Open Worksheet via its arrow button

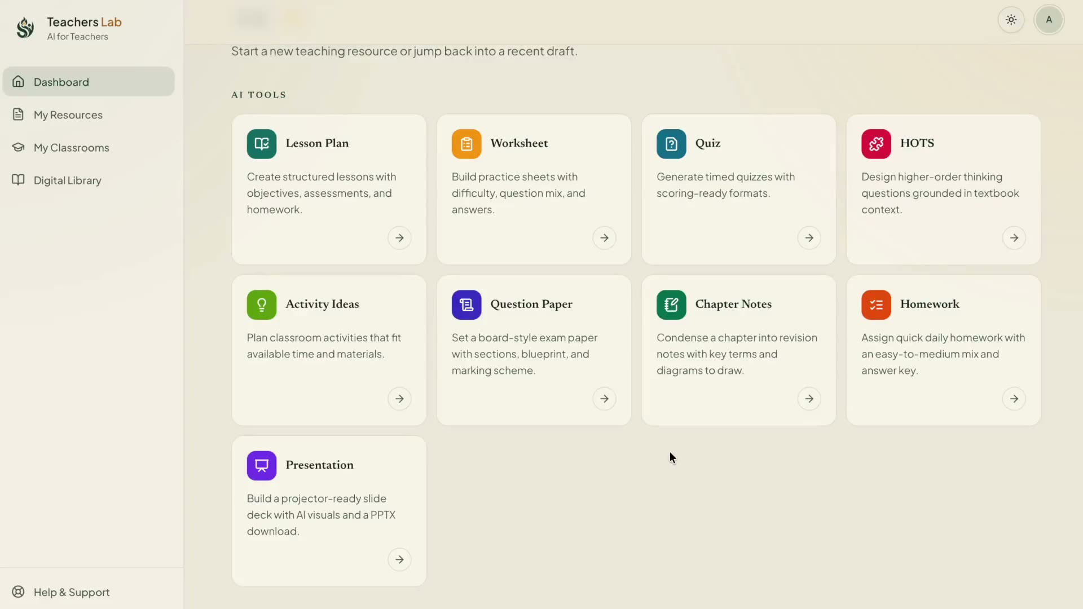click(604, 238)
